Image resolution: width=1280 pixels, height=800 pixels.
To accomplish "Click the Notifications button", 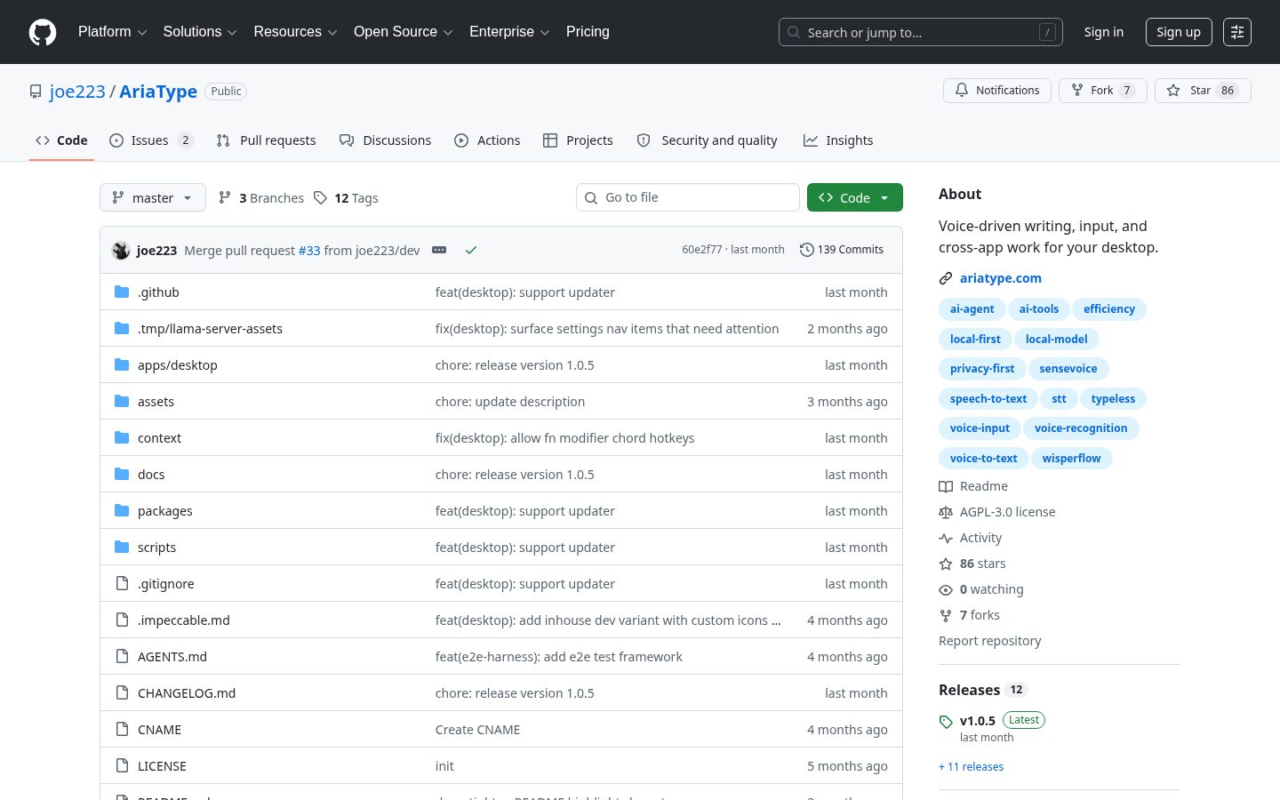I will coord(997,91).
